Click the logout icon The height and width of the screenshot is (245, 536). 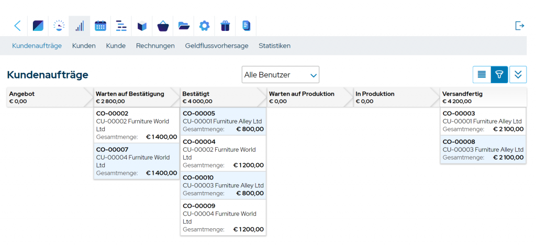pos(519,26)
